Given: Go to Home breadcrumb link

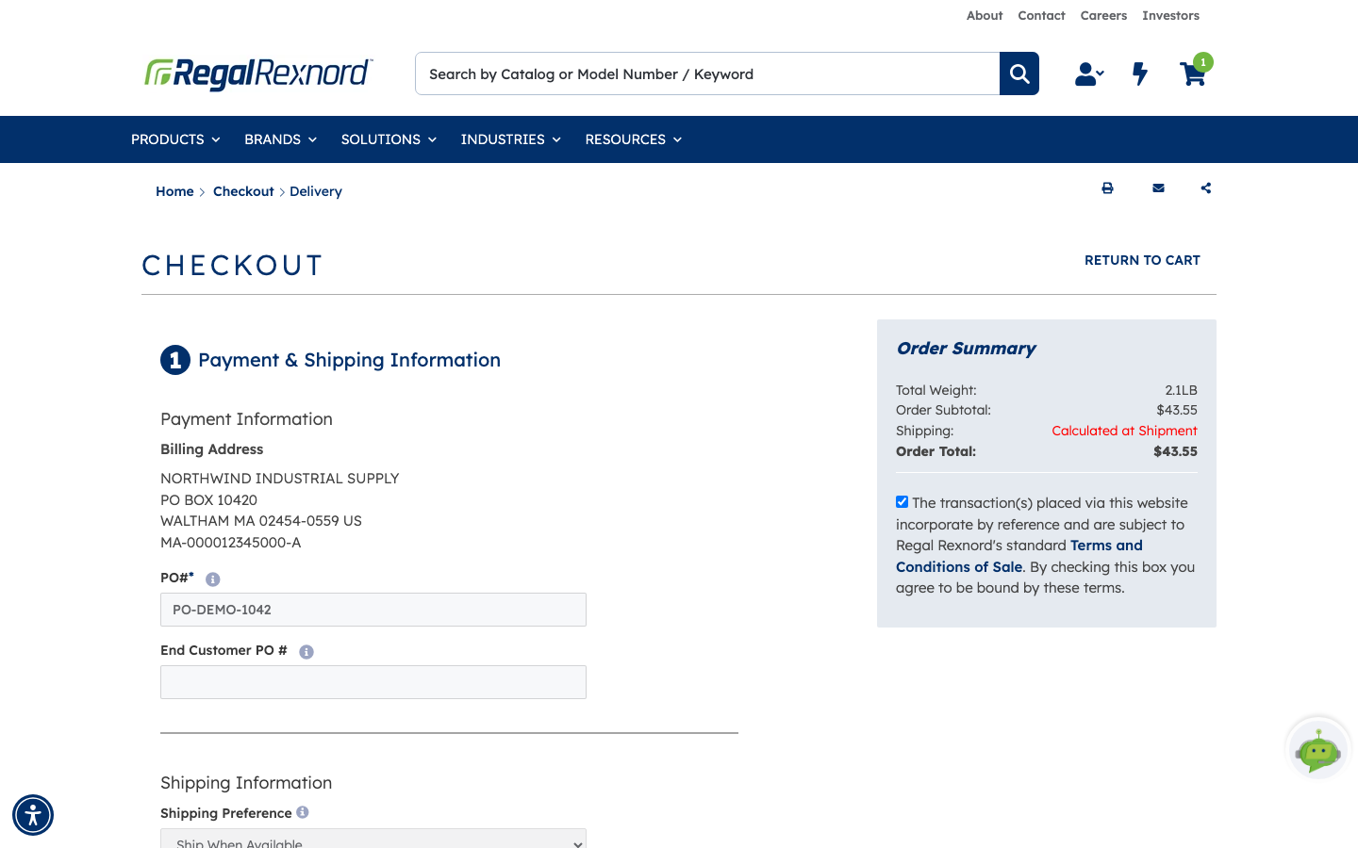Looking at the screenshot, I should coord(174,191).
